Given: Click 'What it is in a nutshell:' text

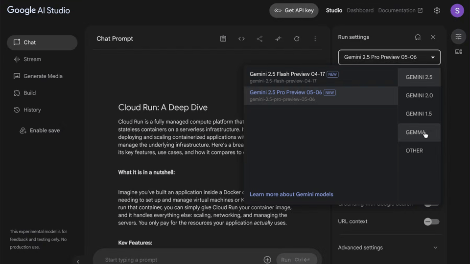Looking at the screenshot, I should pyautogui.click(x=146, y=173).
